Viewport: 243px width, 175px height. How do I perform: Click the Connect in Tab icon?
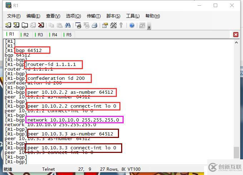point(25,25)
